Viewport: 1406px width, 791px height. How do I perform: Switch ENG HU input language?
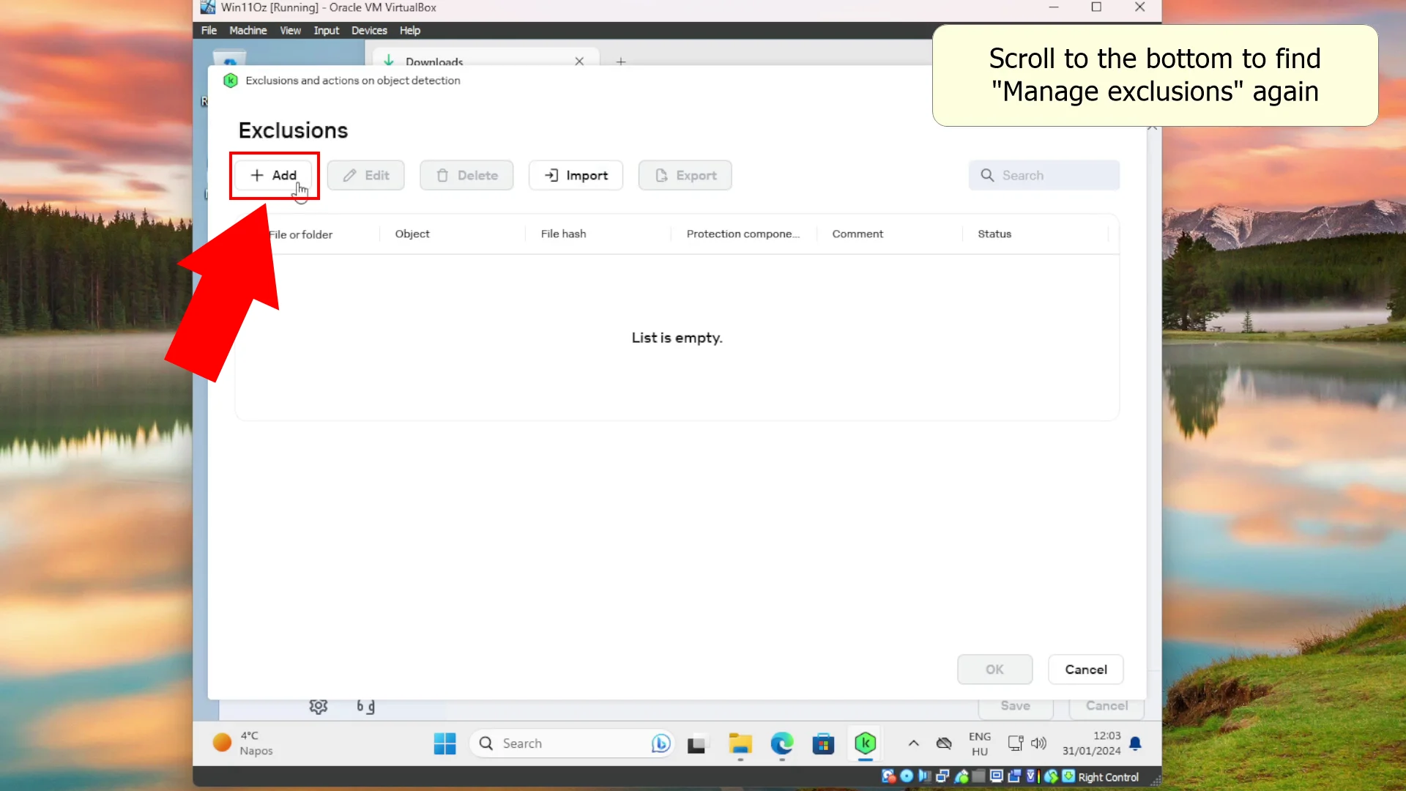(x=980, y=743)
